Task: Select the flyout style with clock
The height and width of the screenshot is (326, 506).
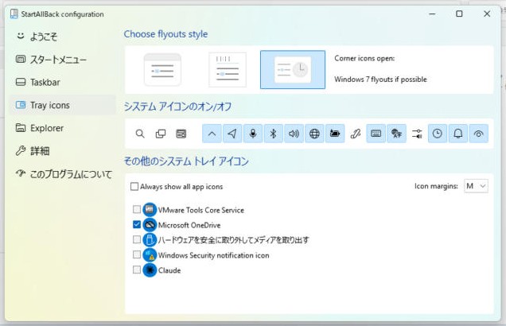Action: tap(293, 70)
